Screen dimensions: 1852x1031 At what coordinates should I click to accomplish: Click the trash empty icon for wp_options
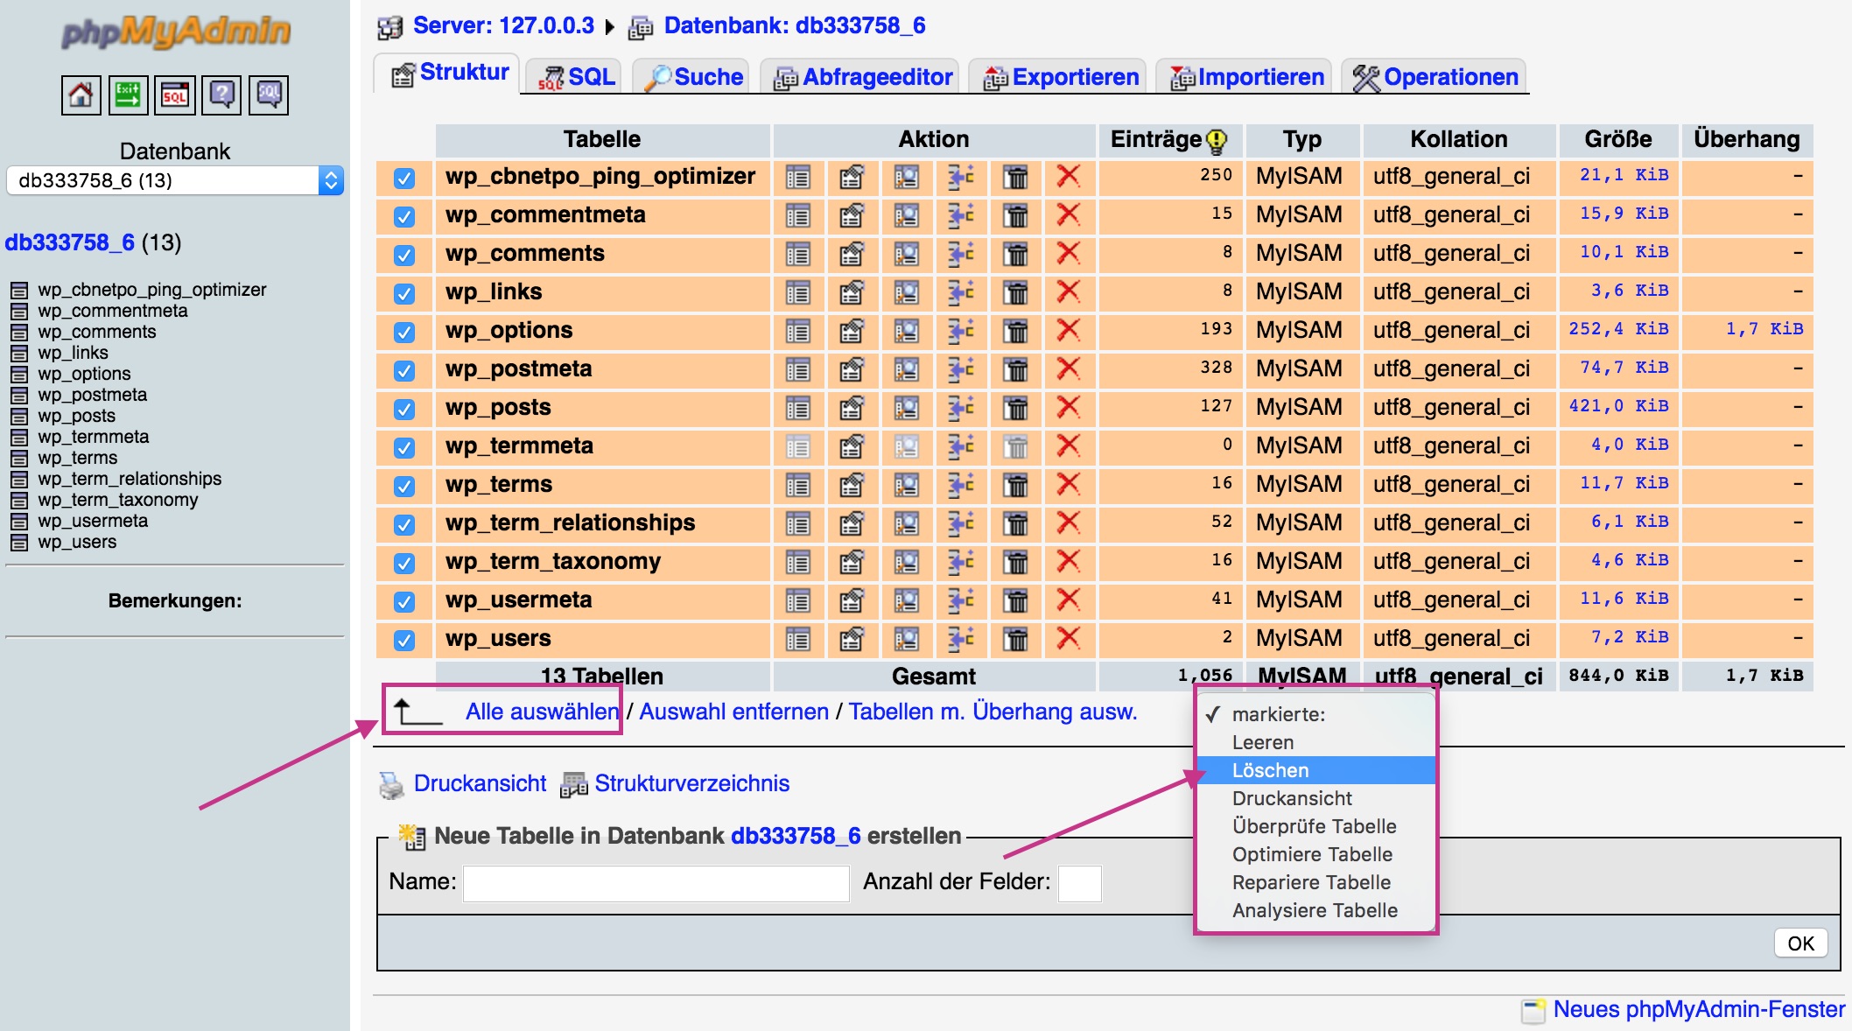pos(1015,331)
